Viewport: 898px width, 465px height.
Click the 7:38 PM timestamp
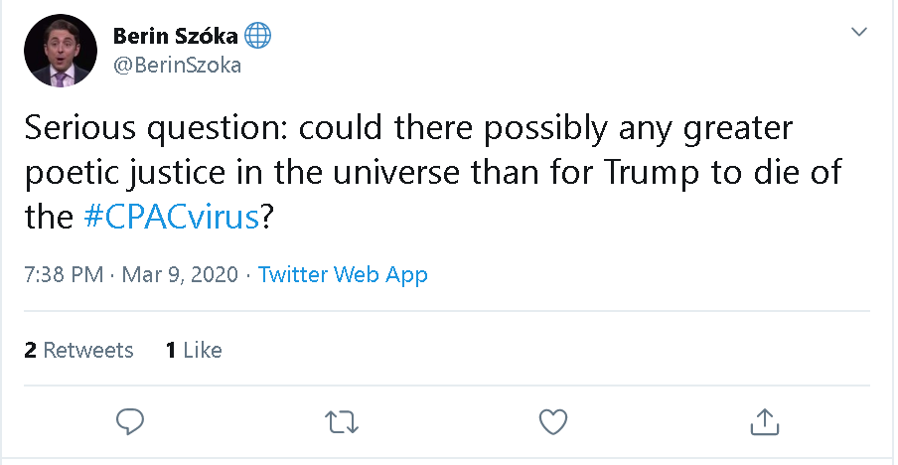63,274
